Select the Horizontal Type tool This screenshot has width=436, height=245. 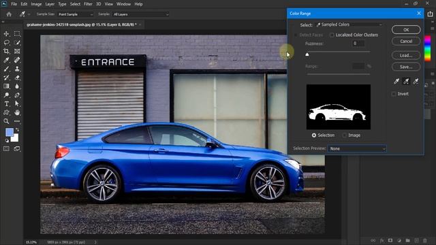pos(6,103)
